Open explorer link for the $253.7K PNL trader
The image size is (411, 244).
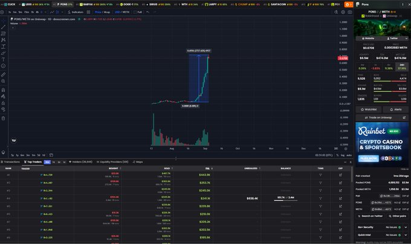point(340,183)
